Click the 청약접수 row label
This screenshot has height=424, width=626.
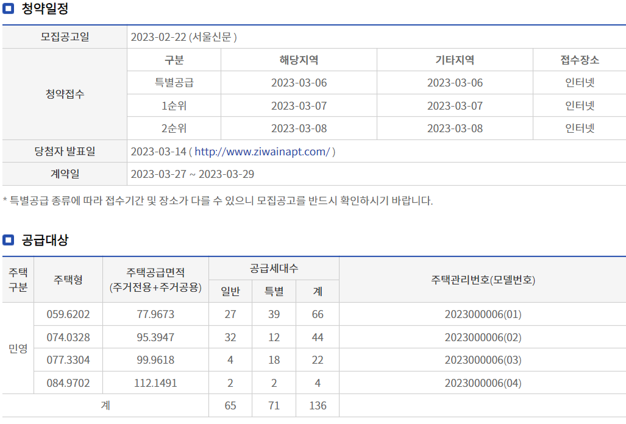(65, 94)
